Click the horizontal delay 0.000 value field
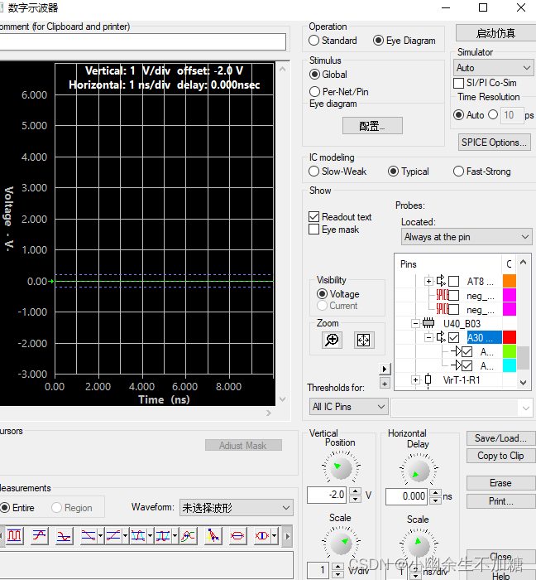536x580 pixels. coord(406,496)
